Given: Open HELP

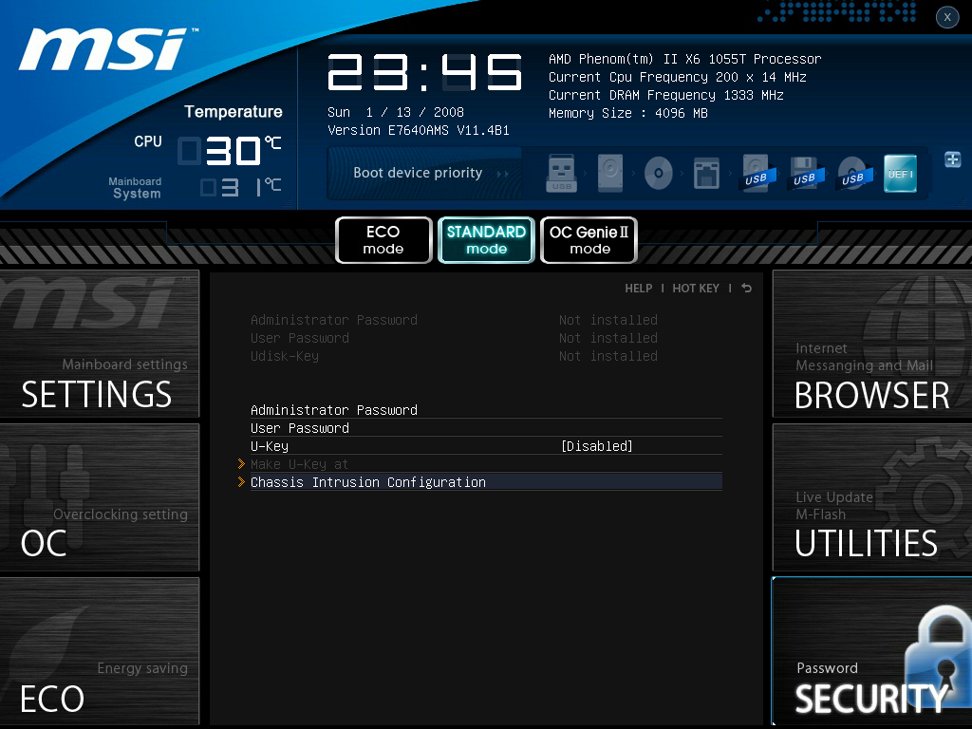Looking at the screenshot, I should point(639,289).
